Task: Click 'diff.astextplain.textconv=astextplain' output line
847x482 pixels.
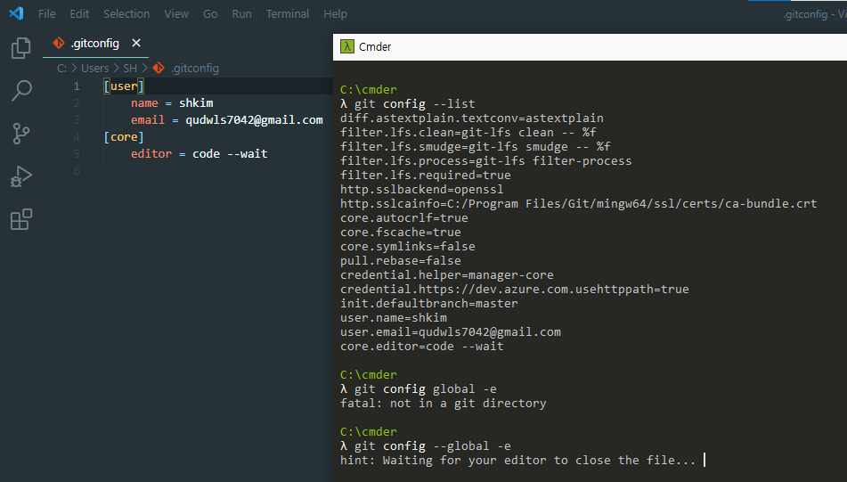Action: (x=471, y=118)
